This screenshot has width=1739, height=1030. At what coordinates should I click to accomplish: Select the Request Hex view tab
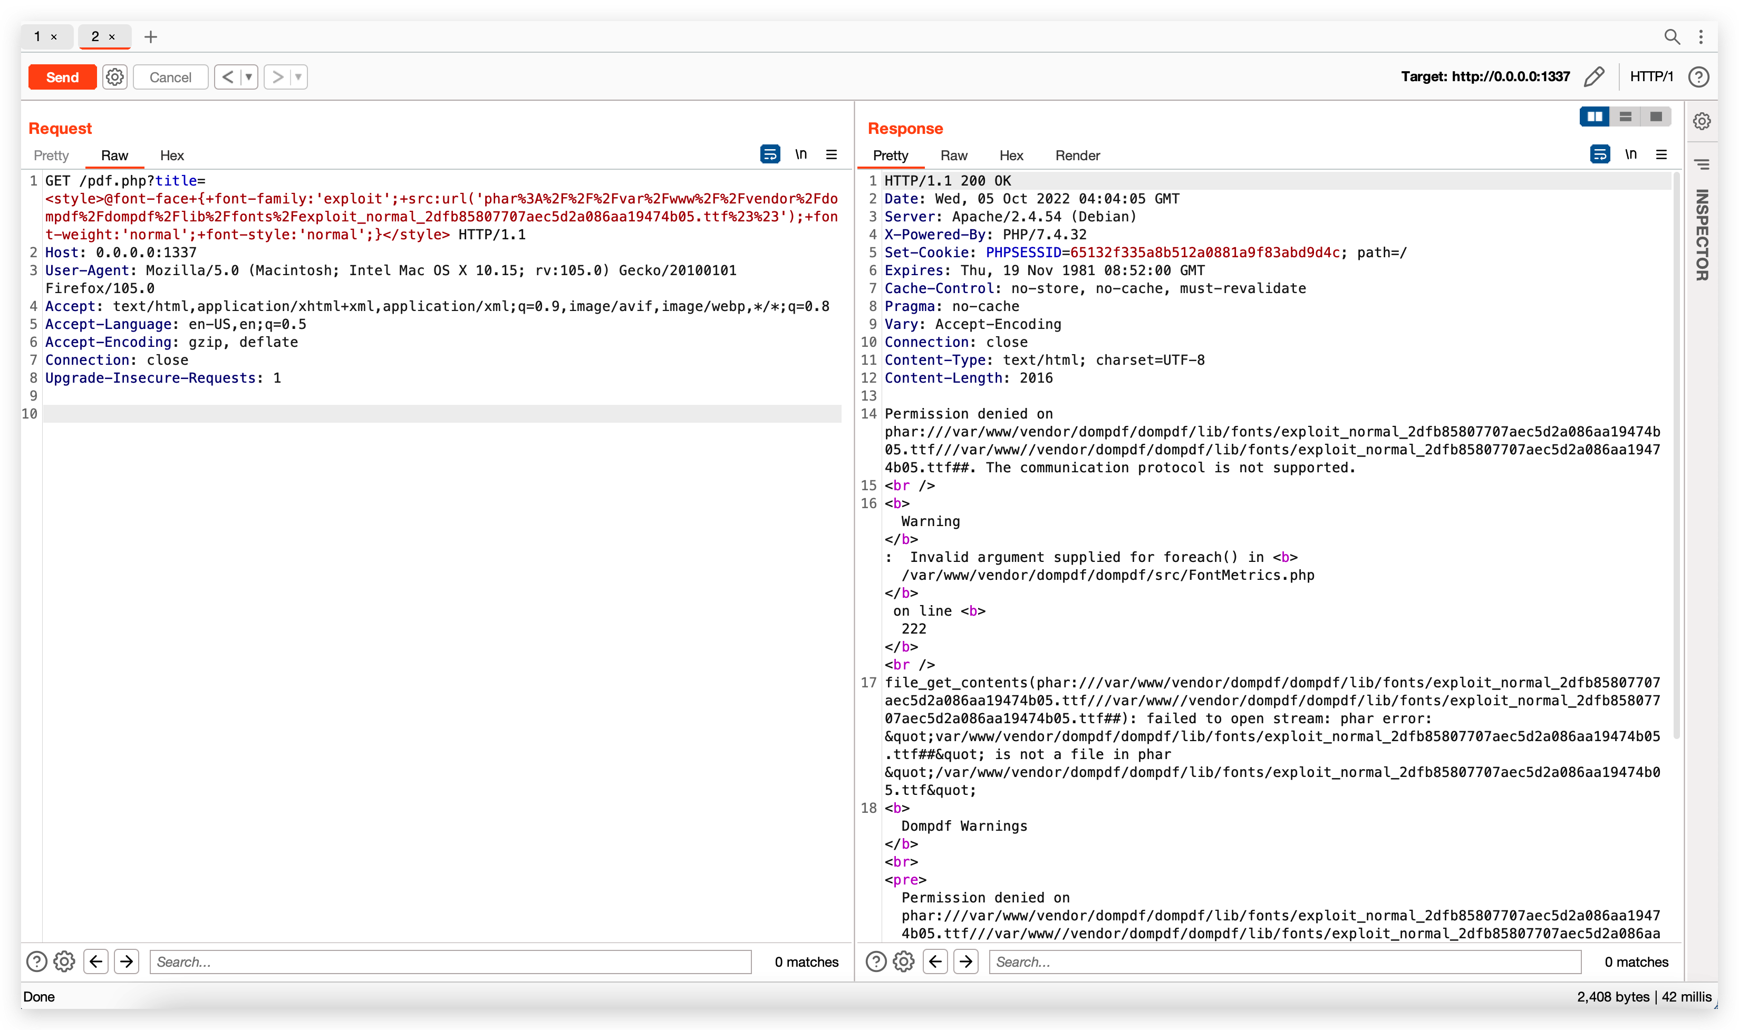tap(171, 156)
